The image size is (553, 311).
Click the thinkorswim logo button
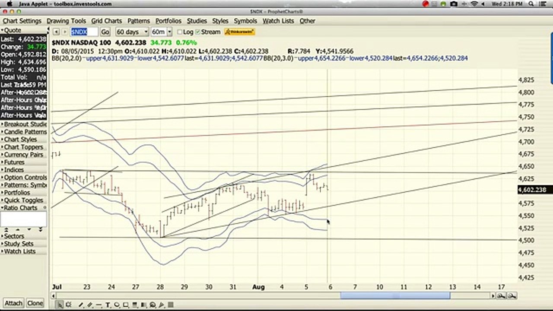pos(240,32)
